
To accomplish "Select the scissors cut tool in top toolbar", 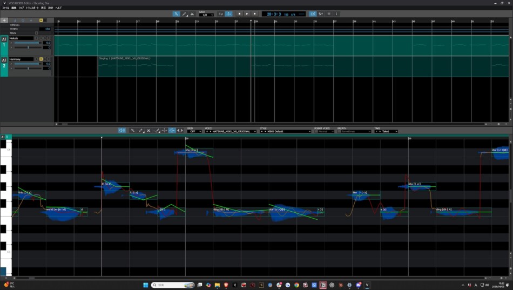I will [192, 14].
